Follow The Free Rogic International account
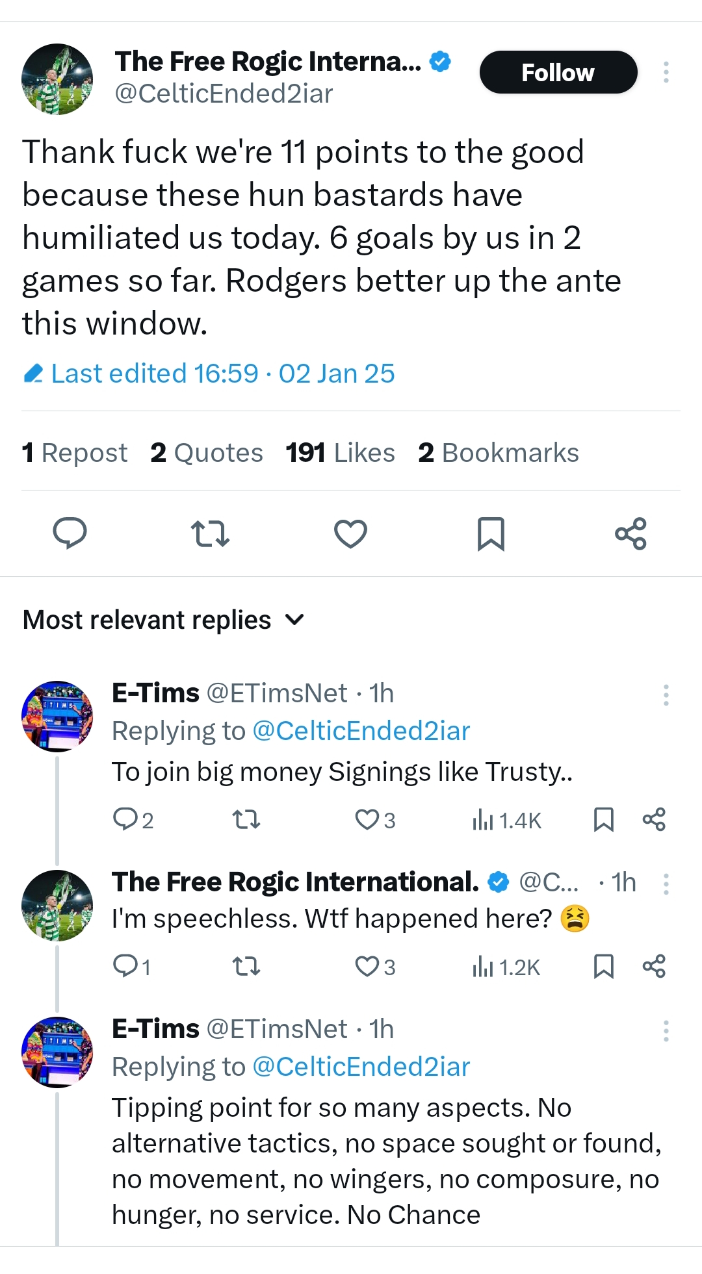This screenshot has height=1274, width=702. point(558,72)
